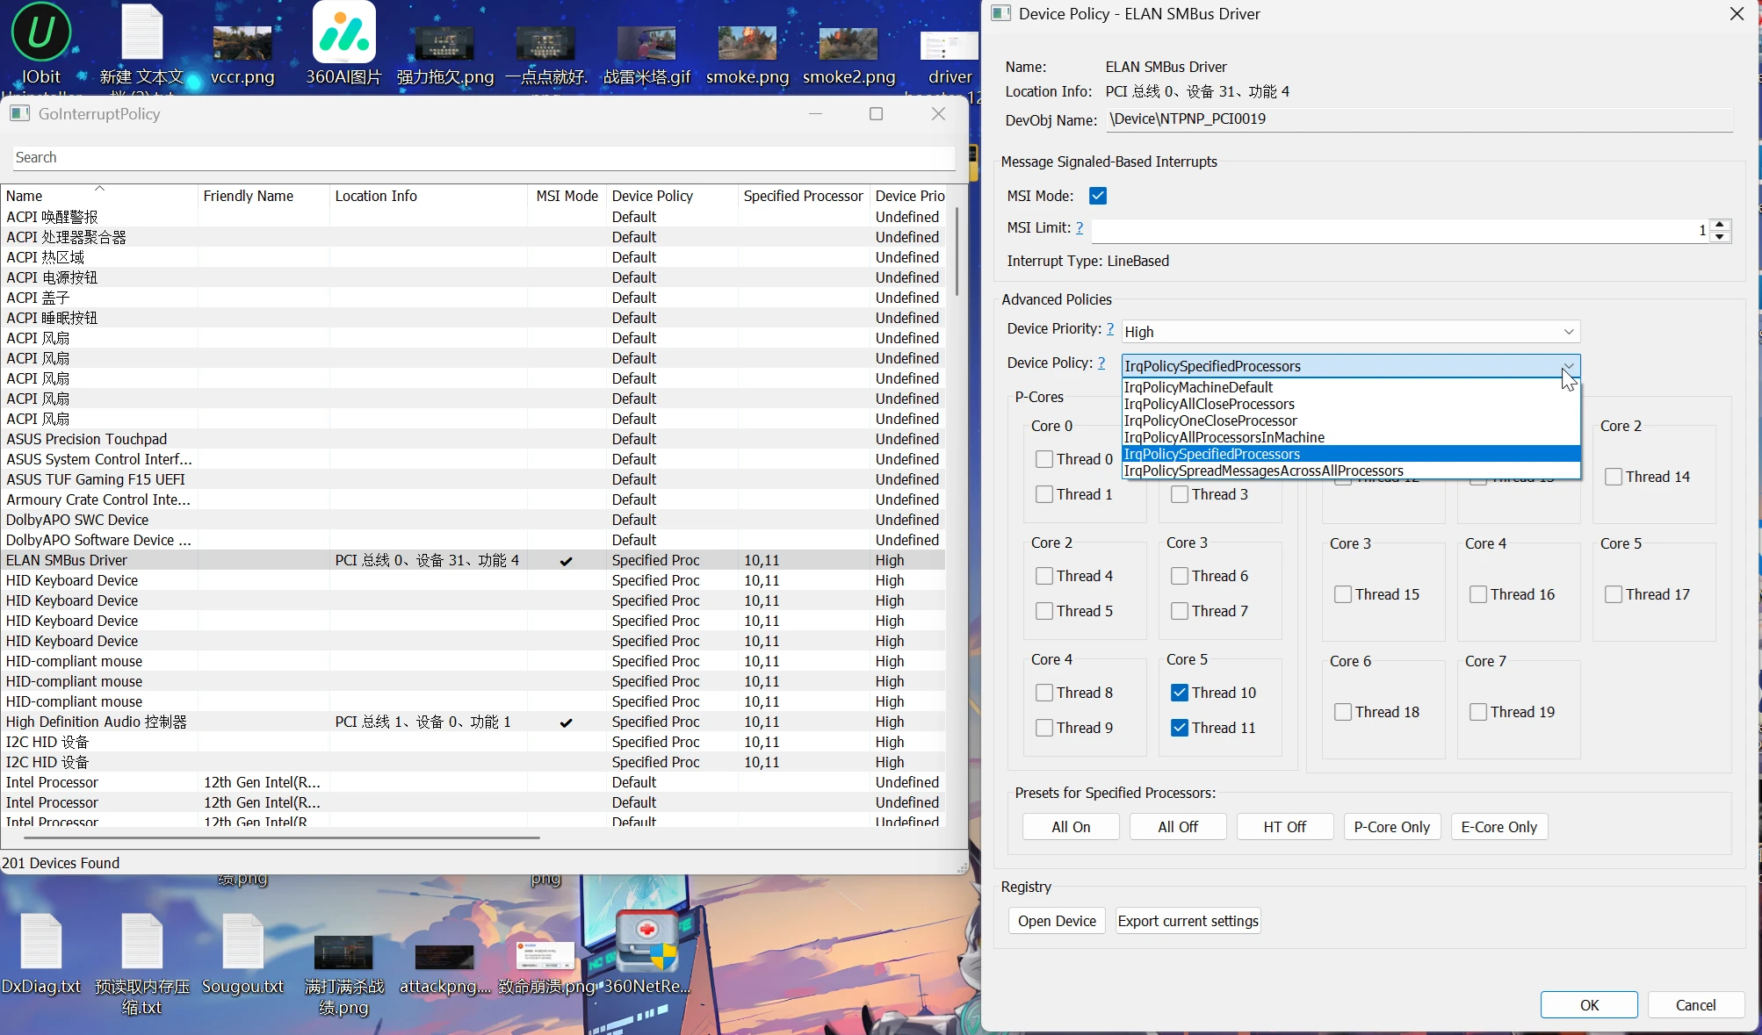Choose IrqPolicySpreadMessagesAcrossAllProcessors option
Image resolution: width=1762 pixels, height=1035 pixels.
pos(1263,471)
